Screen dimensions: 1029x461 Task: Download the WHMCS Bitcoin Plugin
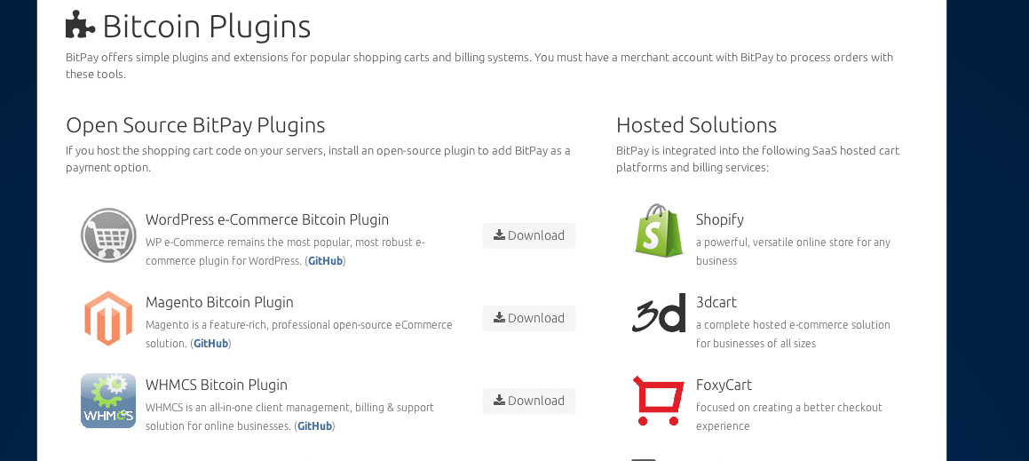(x=529, y=401)
